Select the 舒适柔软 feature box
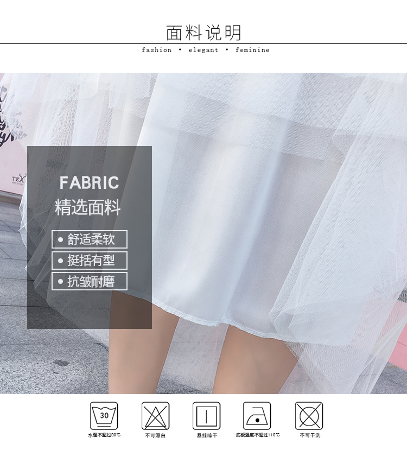 tap(90, 239)
